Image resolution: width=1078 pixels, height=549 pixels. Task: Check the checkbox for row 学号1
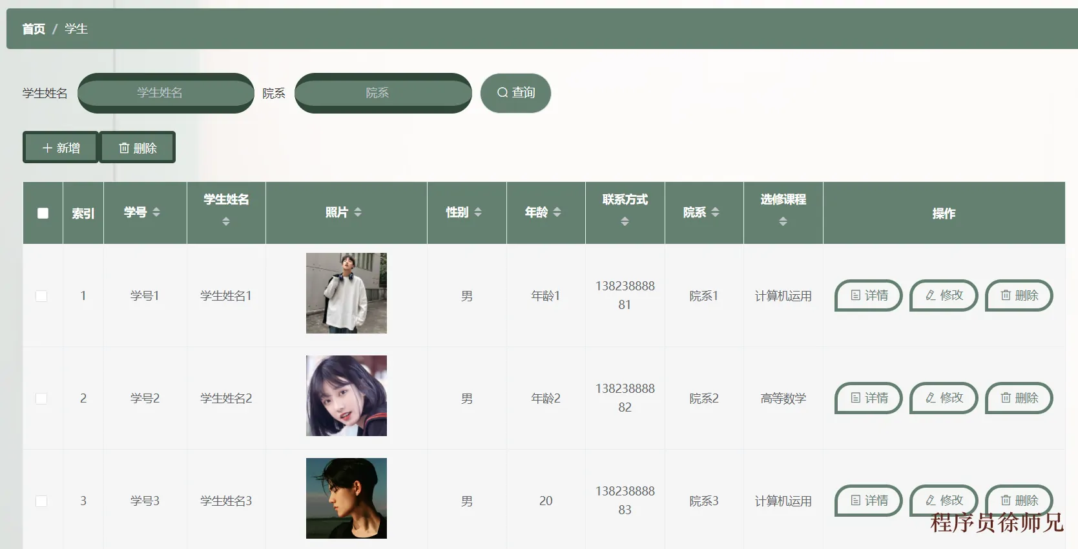coord(41,296)
